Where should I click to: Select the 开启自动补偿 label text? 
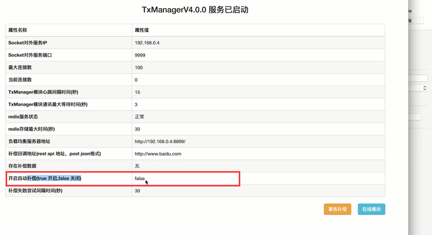[x=44, y=178]
